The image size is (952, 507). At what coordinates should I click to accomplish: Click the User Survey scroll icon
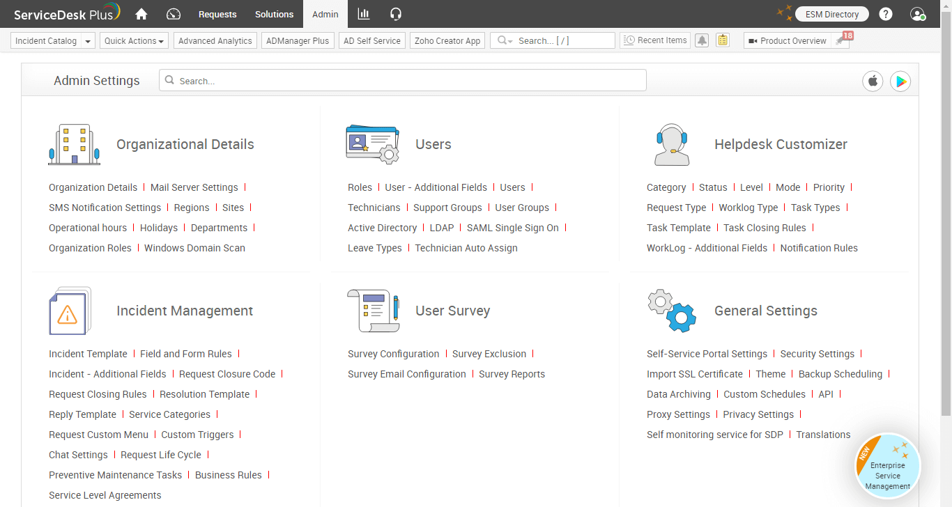pyautogui.click(x=374, y=311)
